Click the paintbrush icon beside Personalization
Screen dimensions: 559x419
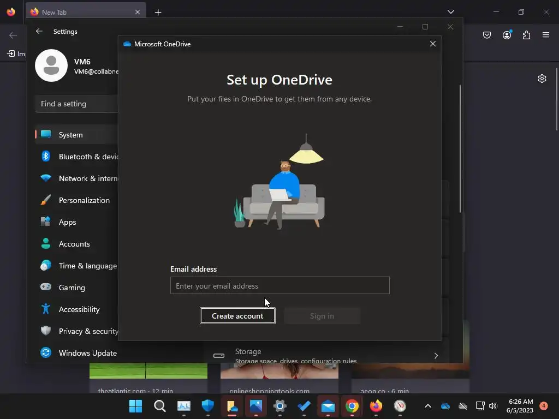pyautogui.click(x=46, y=200)
